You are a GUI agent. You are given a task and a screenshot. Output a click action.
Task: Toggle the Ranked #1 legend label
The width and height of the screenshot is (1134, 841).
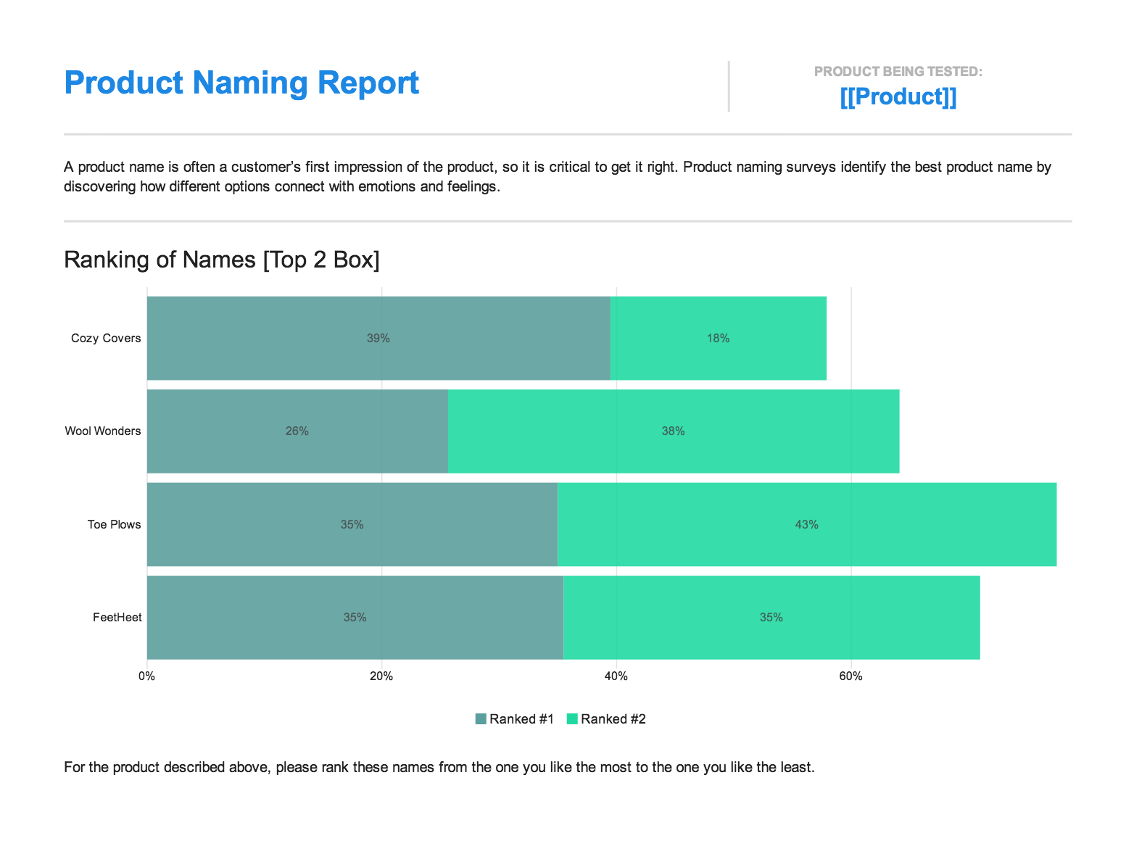click(521, 719)
